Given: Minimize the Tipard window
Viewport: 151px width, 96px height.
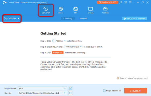Looking at the screenshot, I should 138,2.
